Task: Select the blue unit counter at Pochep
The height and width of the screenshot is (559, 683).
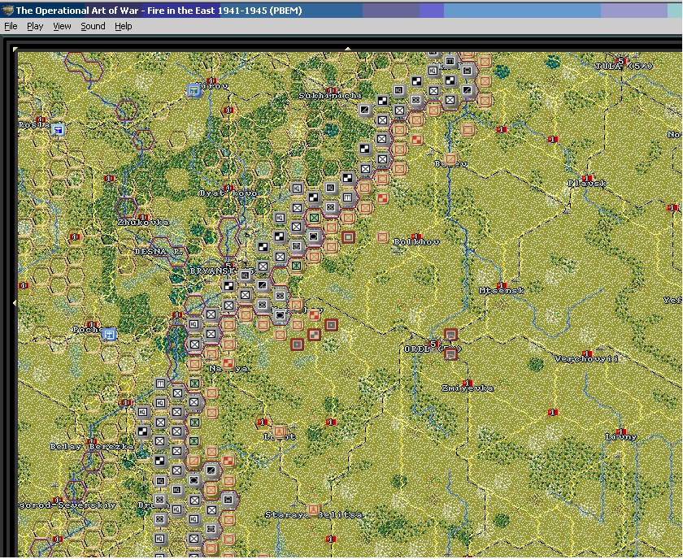Action: coord(109,335)
